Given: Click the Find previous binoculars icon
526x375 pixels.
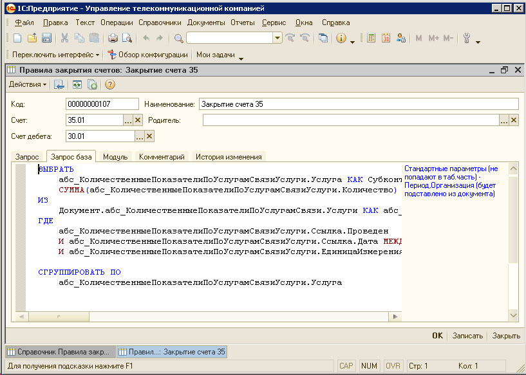Looking at the screenshot, I should point(305,38).
